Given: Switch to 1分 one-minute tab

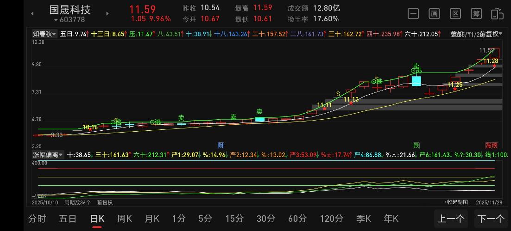Looking at the screenshot, I should click(x=178, y=219).
